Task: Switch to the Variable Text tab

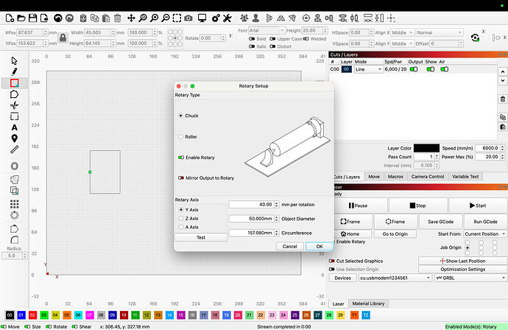Action: (465, 177)
